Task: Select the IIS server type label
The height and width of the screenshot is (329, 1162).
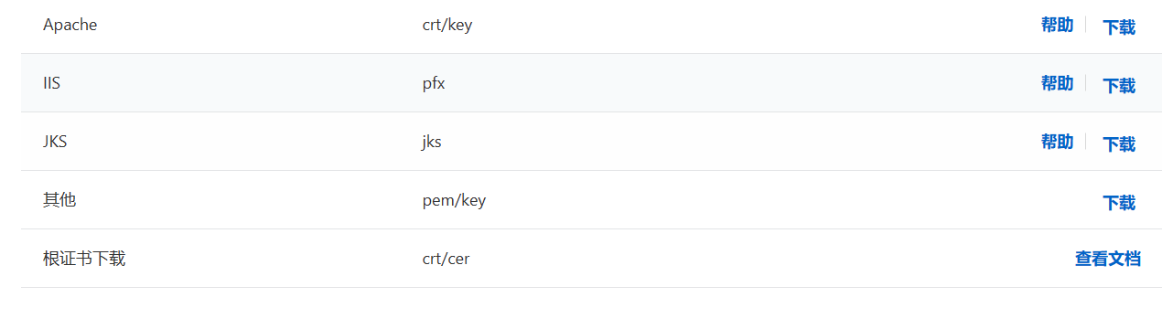Action: click(51, 83)
